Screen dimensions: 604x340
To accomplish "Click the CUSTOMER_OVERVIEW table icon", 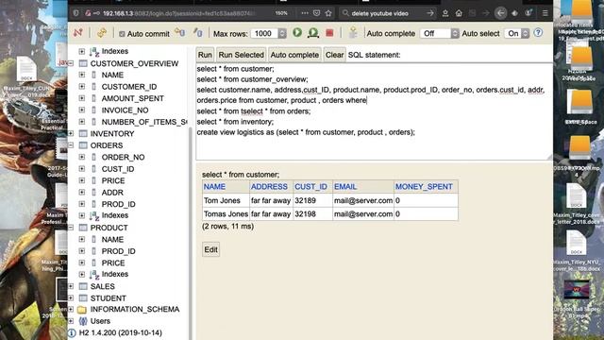I will point(83,63).
